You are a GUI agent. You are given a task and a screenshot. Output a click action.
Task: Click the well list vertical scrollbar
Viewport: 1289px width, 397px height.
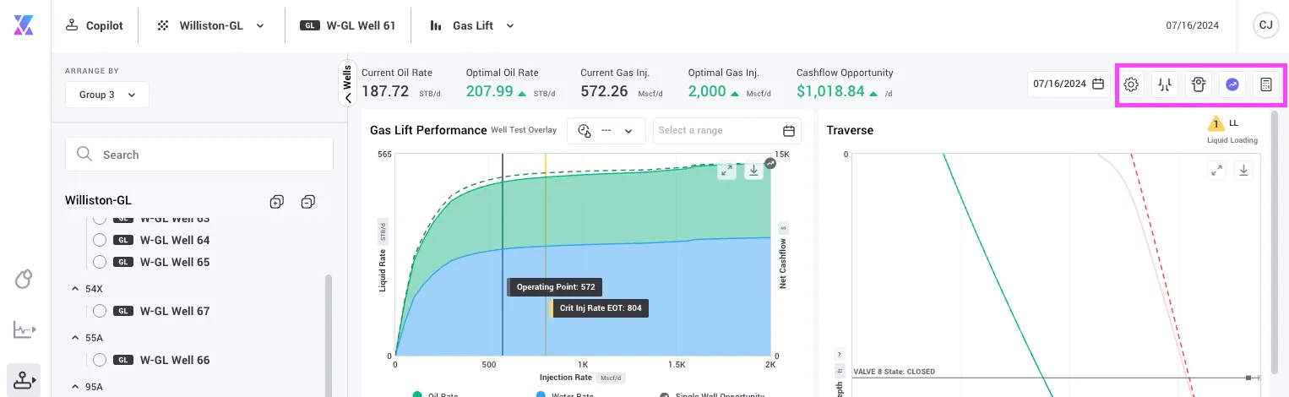tap(329, 334)
